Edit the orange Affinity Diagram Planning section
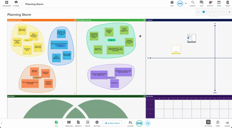Image resolution: width=232 pixels, height=128 pixels. [x=75, y=20]
